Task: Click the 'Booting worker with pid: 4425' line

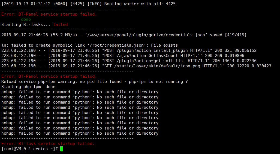Action: (x=88, y=4)
